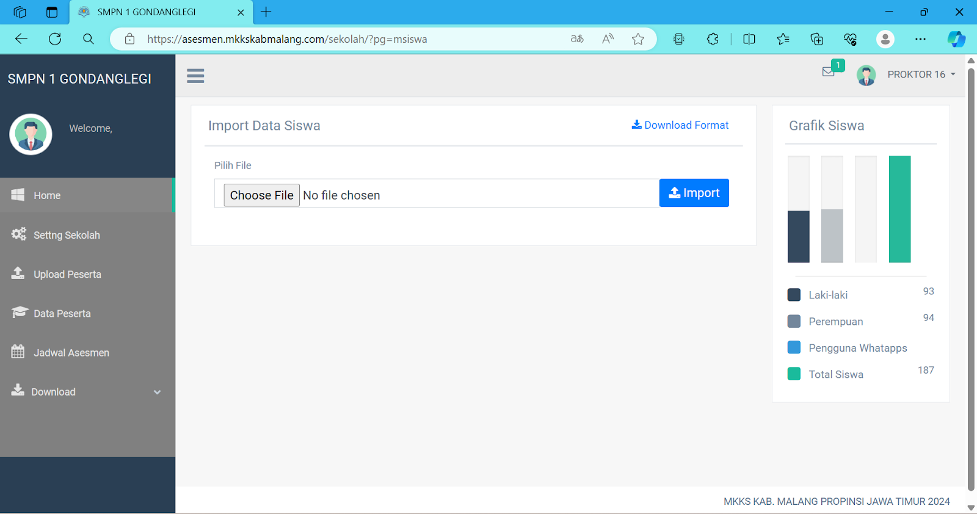Open Data Peserta in the sidebar
Viewport: 977px width, 514px height.
[x=87, y=313]
